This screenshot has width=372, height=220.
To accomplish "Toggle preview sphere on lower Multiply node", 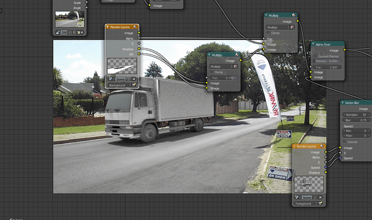I will coord(237,55).
